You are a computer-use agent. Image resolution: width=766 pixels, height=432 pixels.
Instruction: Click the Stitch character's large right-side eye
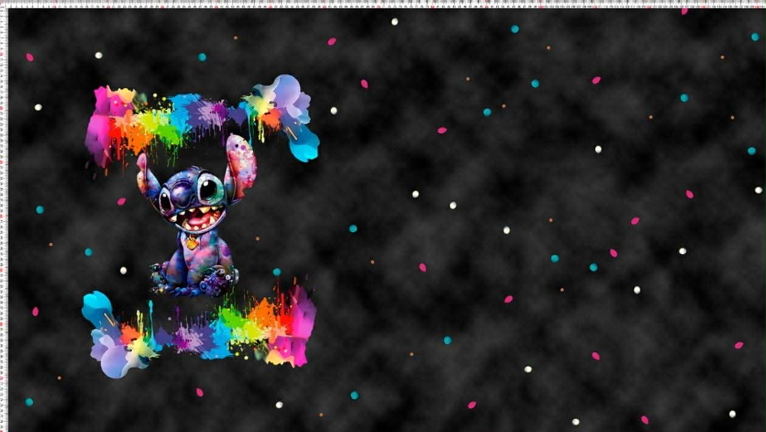point(208,189)
